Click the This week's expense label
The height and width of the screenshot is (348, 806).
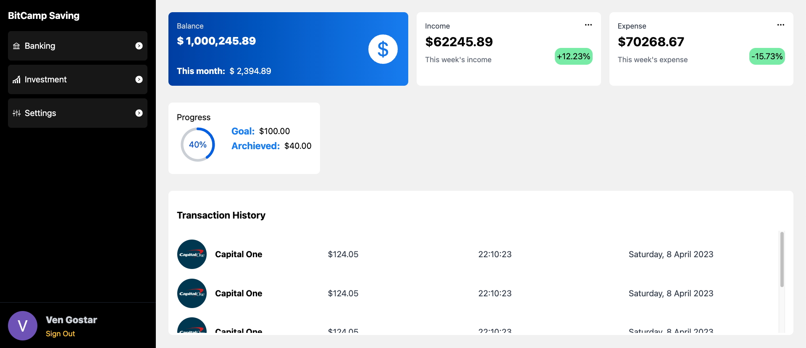(x=653, y=60)
